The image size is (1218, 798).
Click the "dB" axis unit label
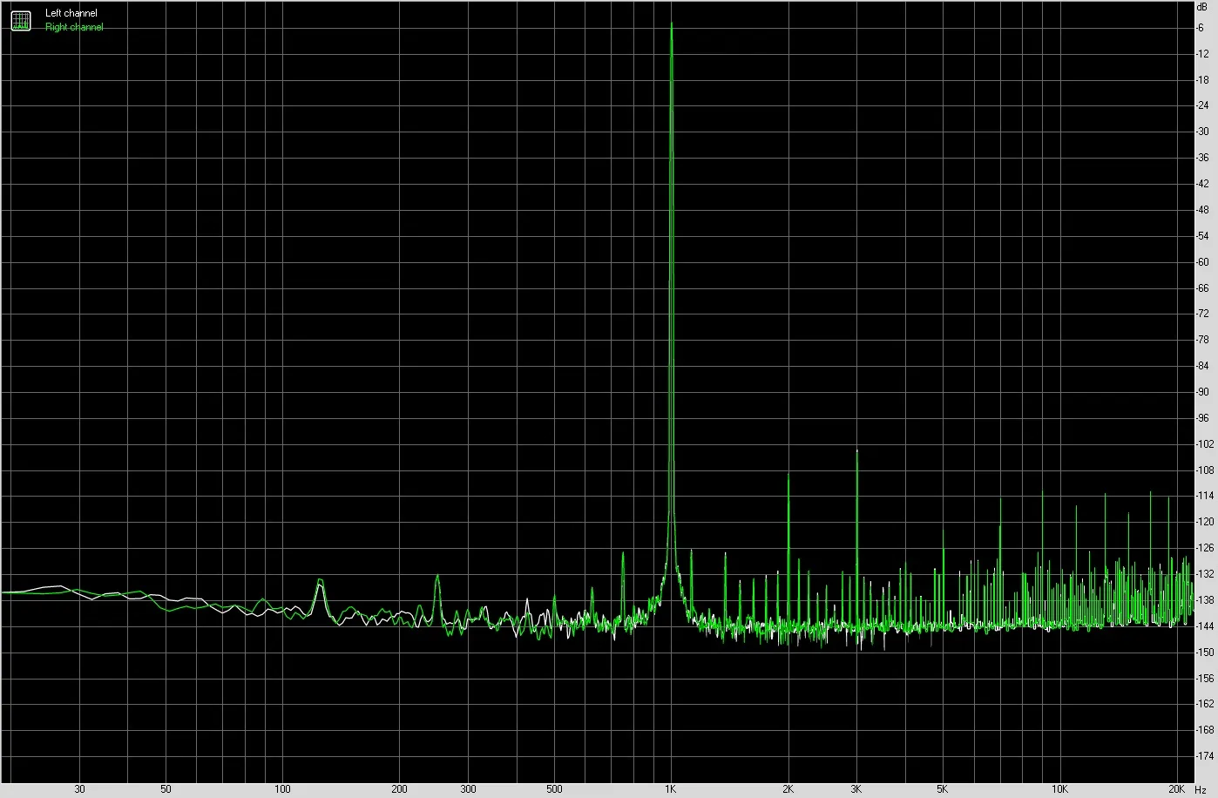[x=1203, y=6]
